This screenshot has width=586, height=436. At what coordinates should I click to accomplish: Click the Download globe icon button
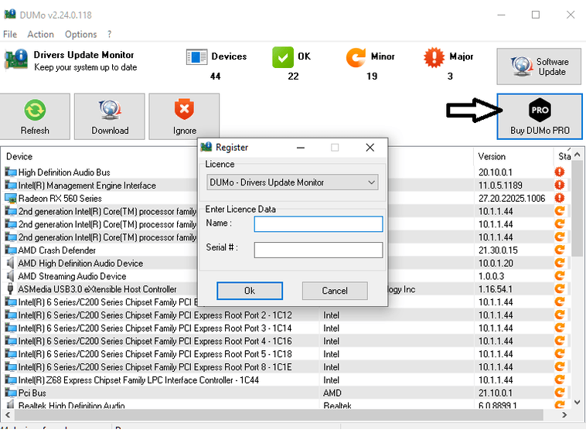[110, 117]
